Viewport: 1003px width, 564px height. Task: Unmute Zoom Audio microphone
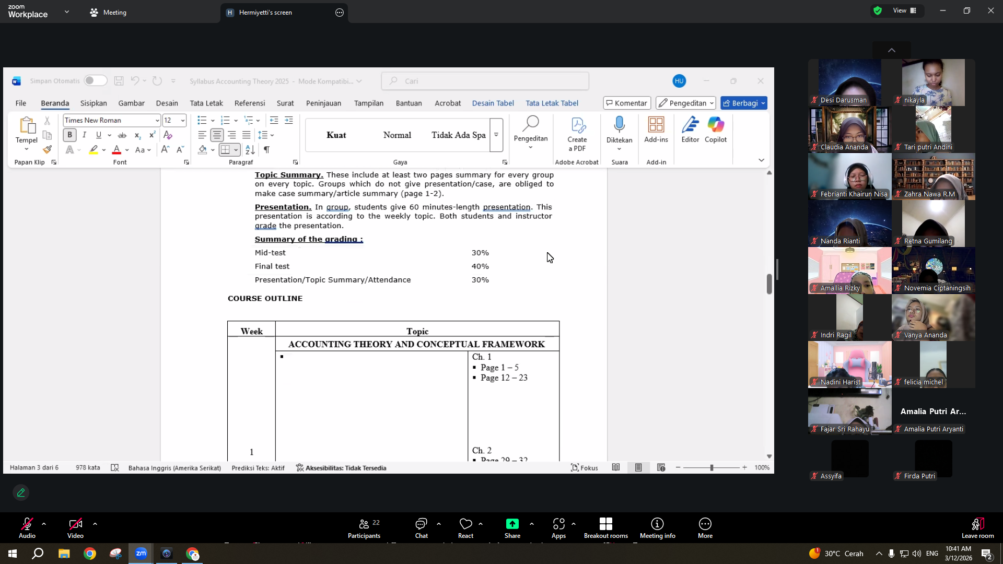pyautogui.click(x=27, y=528)
